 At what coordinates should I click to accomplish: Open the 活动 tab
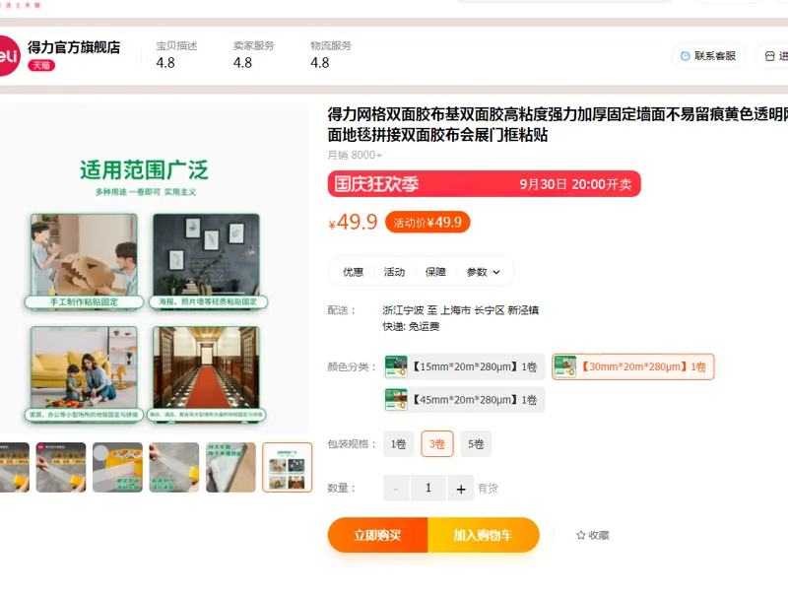(x=394, y=272)
